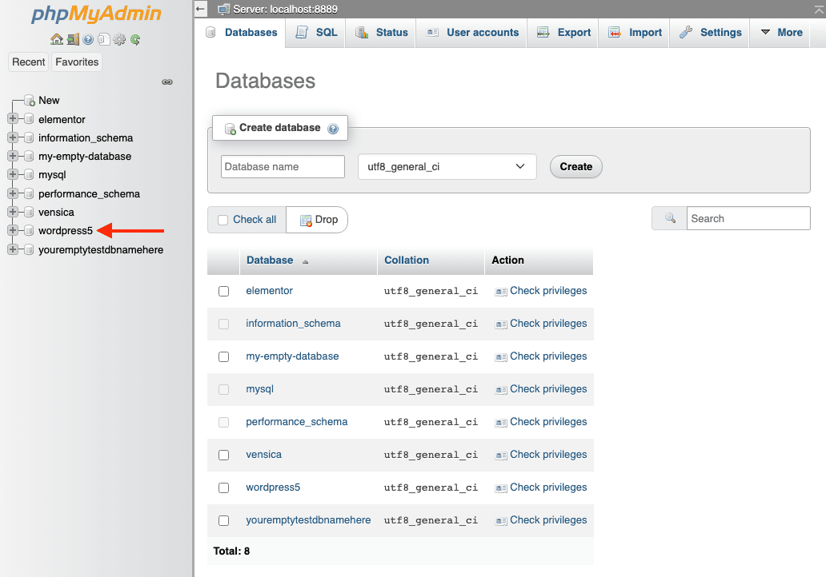This screenshot has width=826, height=577.
Task: Click the disabled performance_schema checkbox
Action: 224,423
